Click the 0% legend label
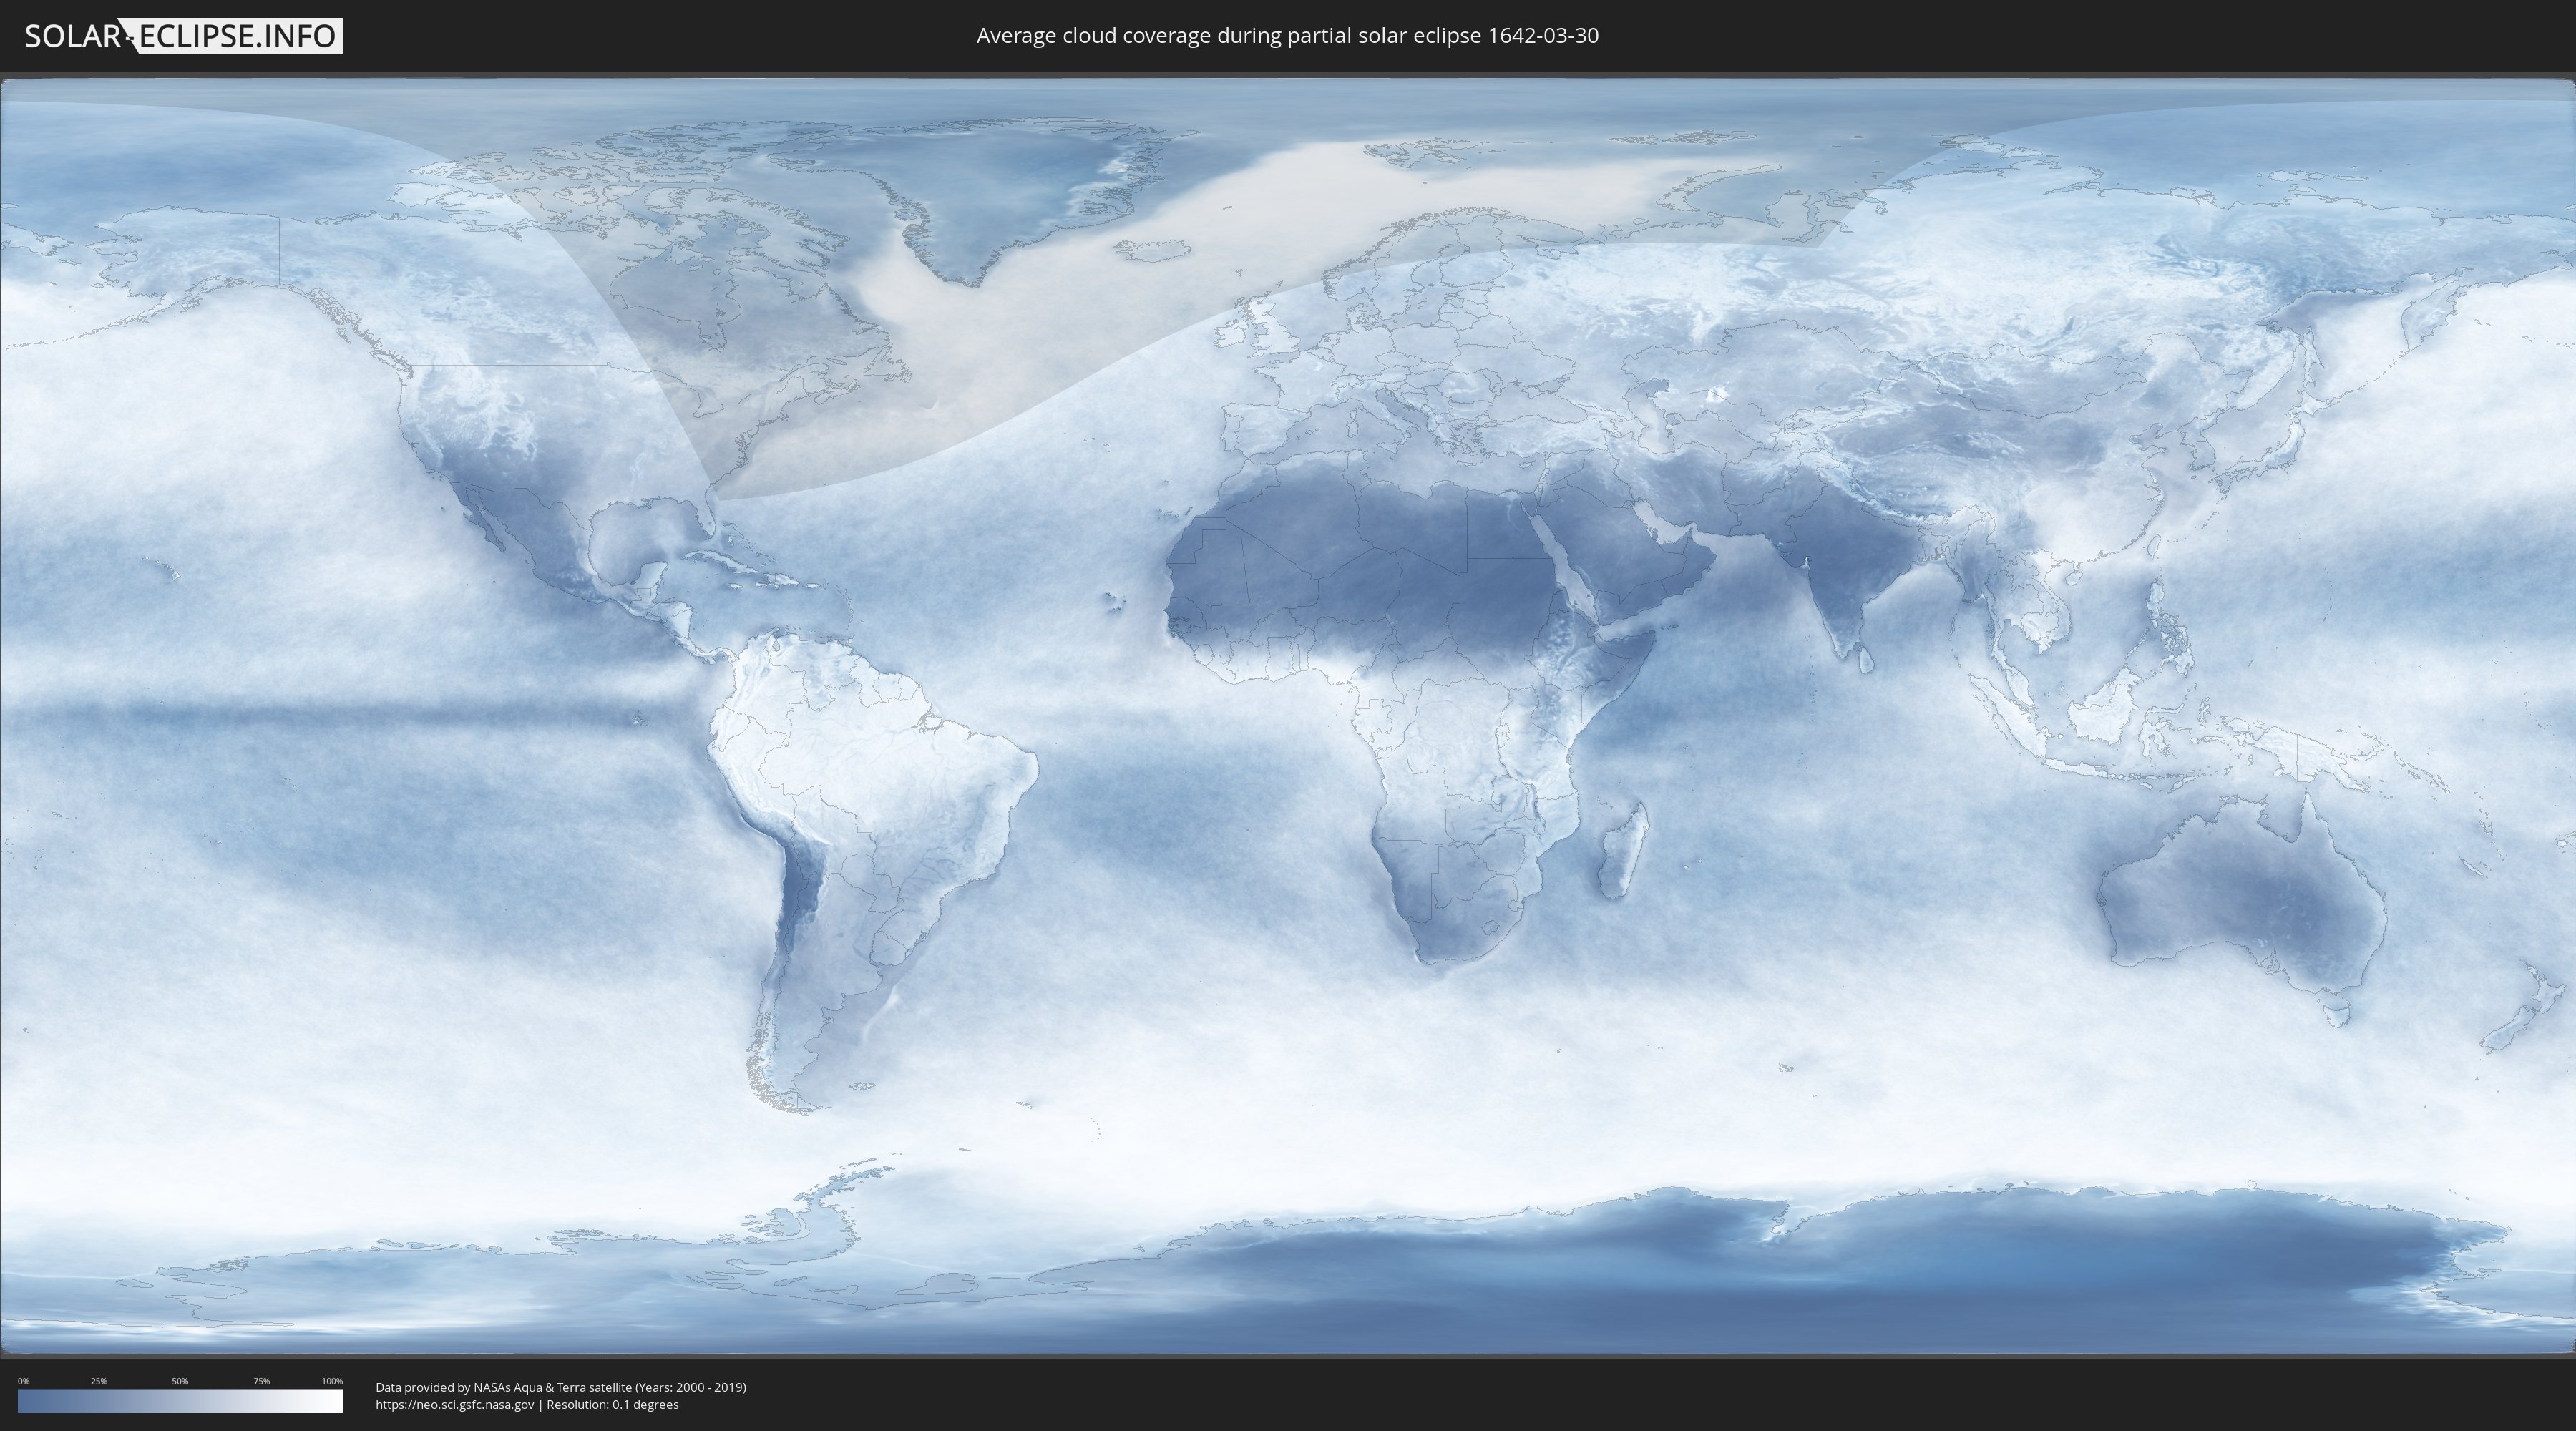The height and width of the screenshot is (1431, 2576). click(23, 1381)
